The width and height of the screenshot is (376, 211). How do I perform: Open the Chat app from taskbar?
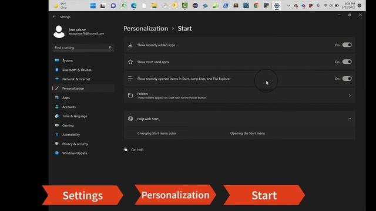pyautogui.click(x=113, y=5)
